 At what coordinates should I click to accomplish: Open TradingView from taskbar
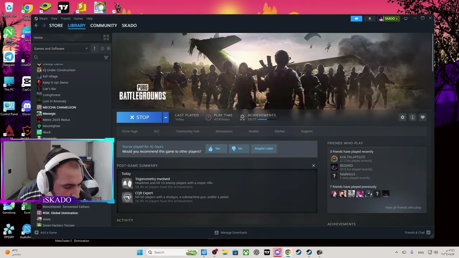pyautogui.click(x=267, y=252)
